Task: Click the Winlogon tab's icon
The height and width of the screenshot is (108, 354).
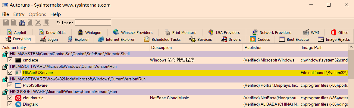Action: (x=80, y=32)
